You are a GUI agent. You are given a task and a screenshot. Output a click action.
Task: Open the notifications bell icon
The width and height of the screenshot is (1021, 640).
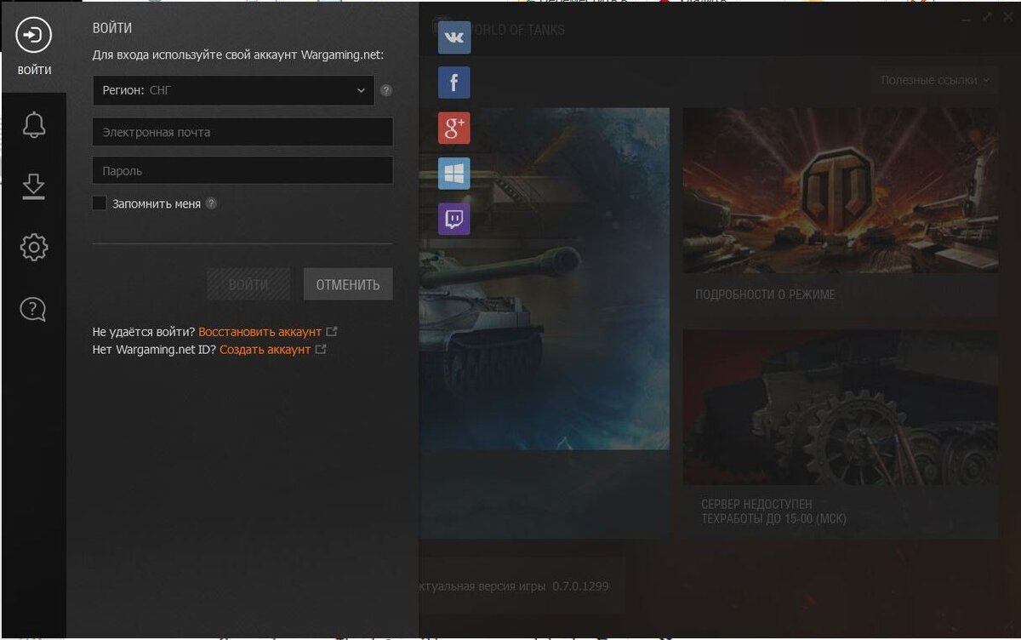pos(34,124)
